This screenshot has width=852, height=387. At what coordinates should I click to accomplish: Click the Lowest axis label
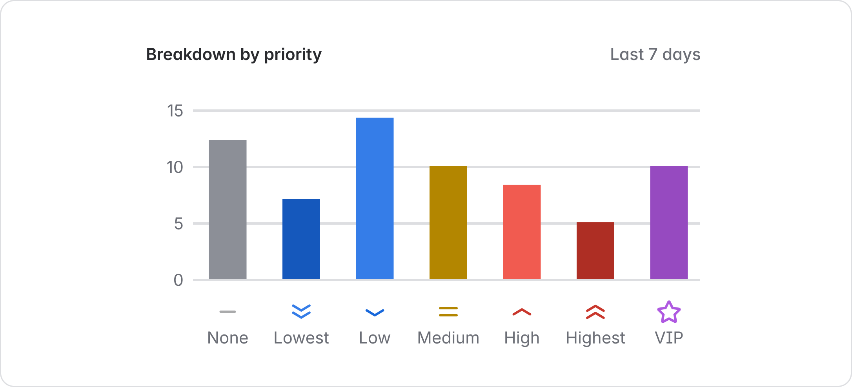pos(301,338)
